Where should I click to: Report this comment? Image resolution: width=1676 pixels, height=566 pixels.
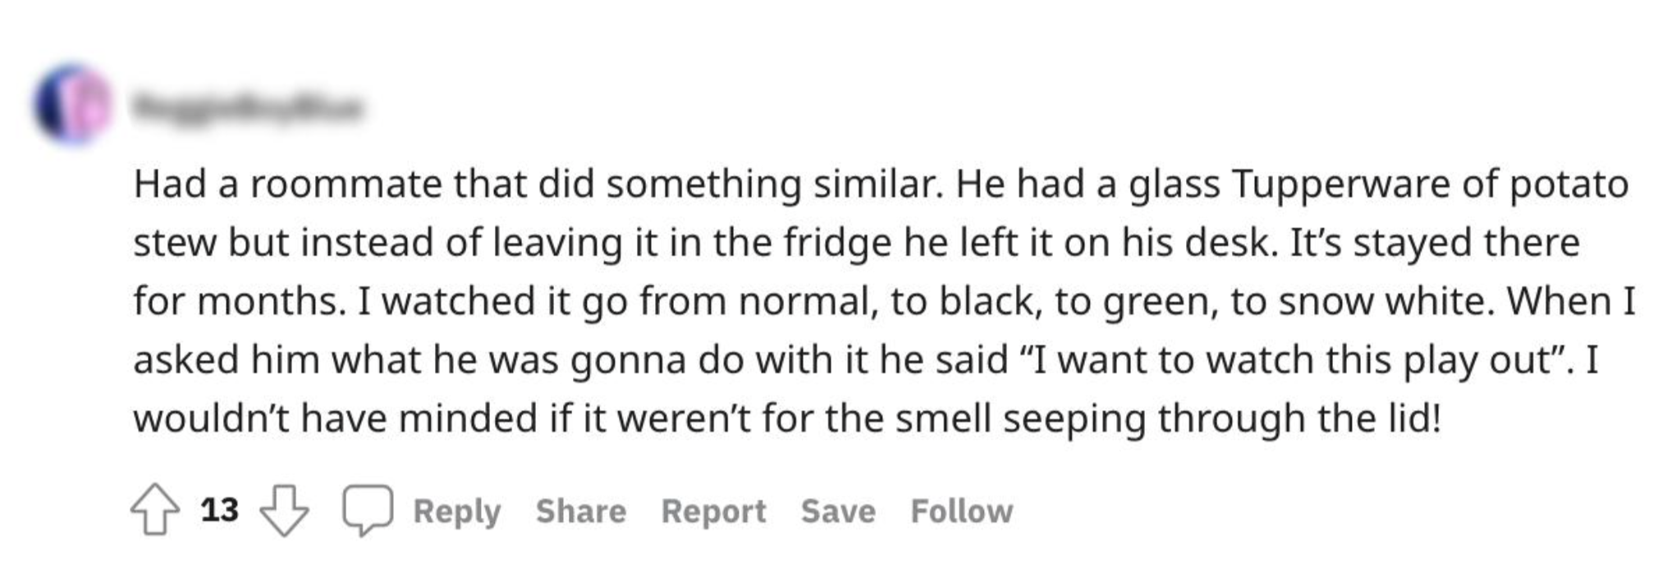(713, 511)
